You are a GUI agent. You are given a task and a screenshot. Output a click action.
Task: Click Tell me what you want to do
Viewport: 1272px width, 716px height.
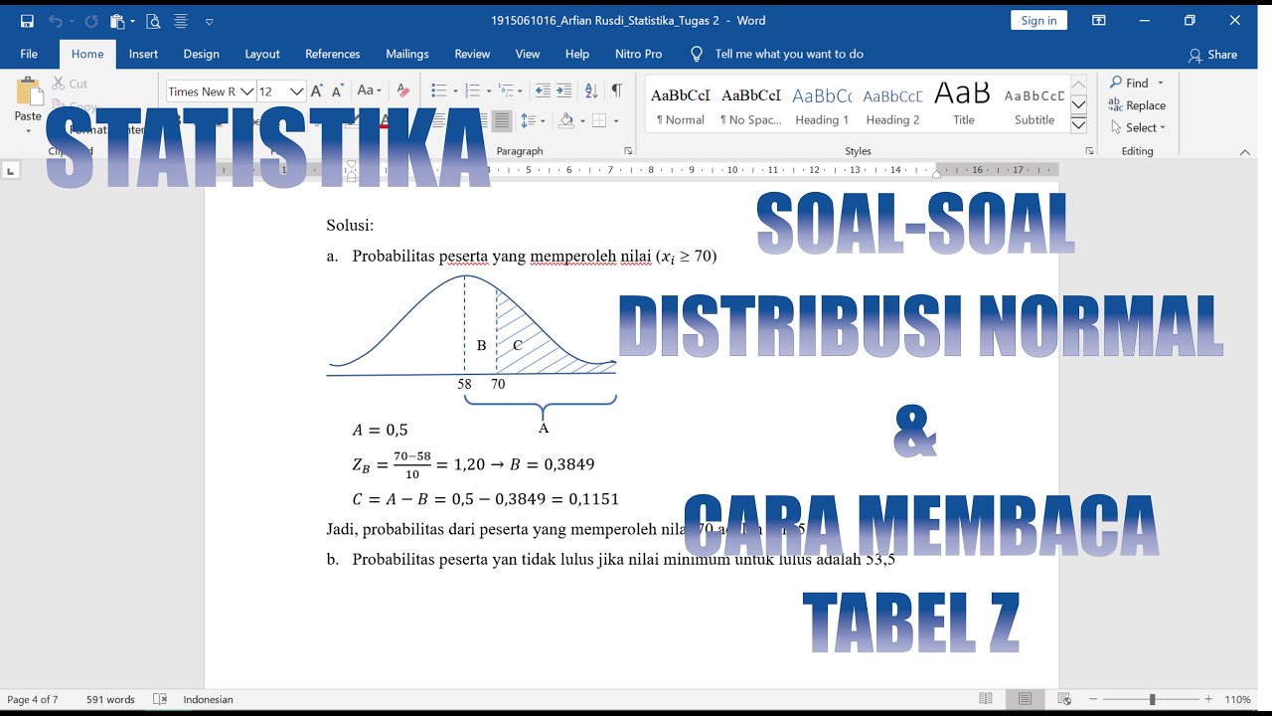[x=777, y=54]
